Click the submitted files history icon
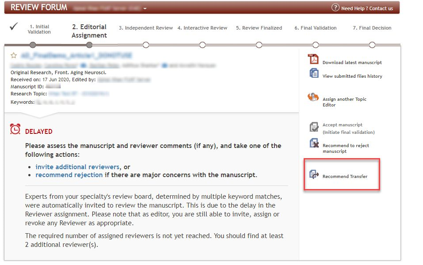This screenshot has width=423, height=265. pyautogui.click(x=313, y=73)
